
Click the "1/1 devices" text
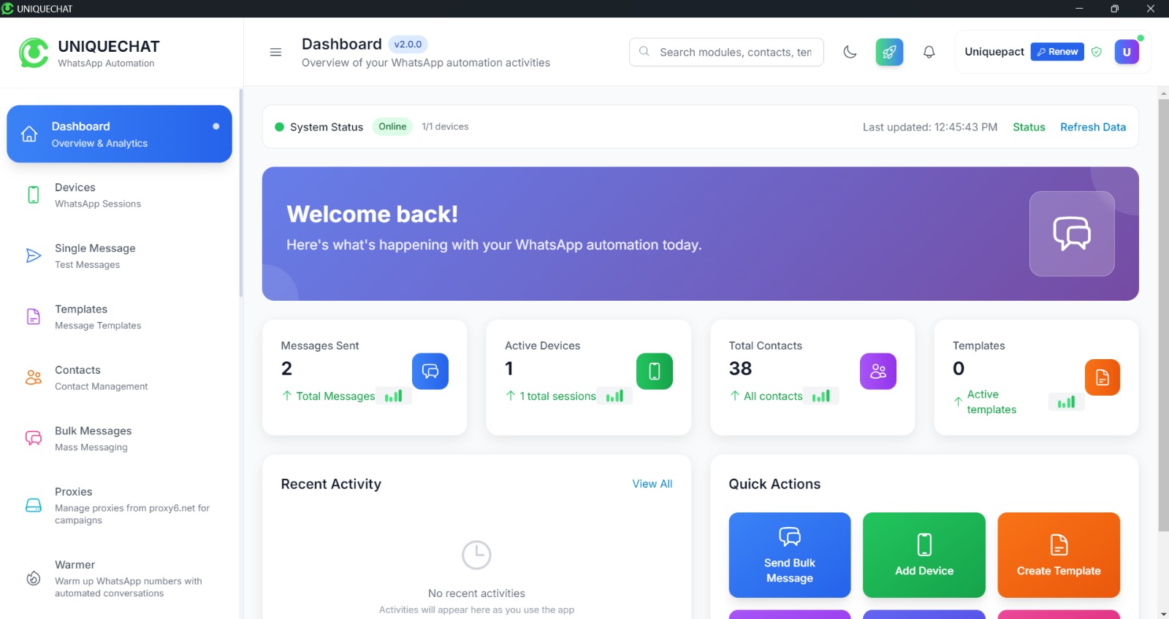point(445,126)
